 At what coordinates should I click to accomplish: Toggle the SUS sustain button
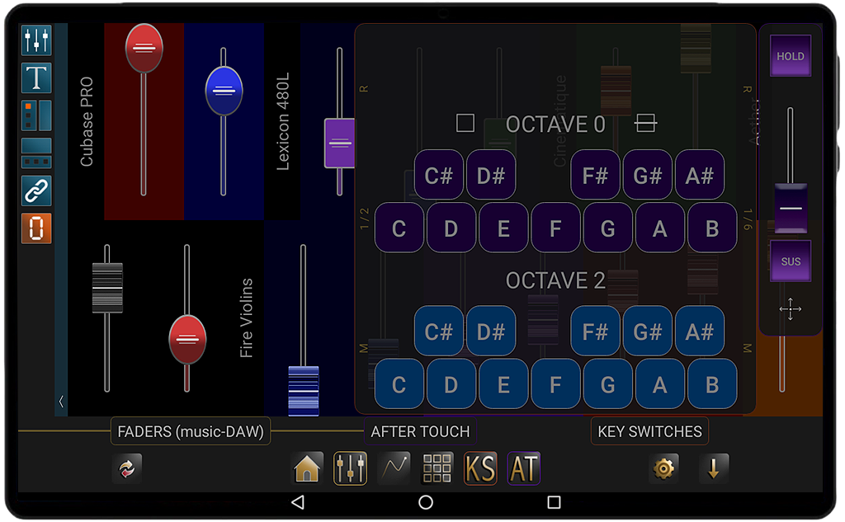coord(791,261)
